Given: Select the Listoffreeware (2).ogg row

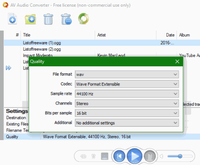Looking at the screenshot, I should point(102,49).
